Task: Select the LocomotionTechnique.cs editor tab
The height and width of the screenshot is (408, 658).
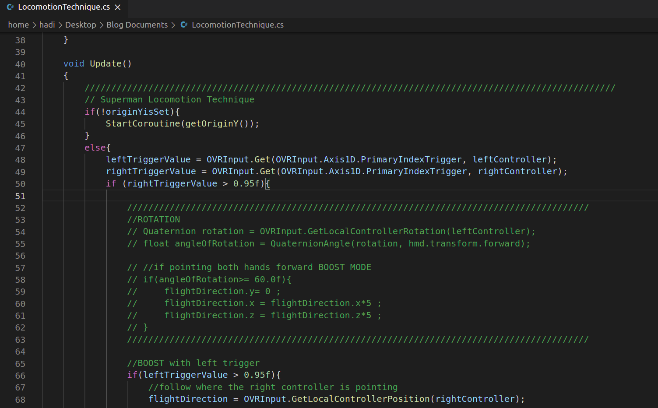Action: (x=64, y=7)
